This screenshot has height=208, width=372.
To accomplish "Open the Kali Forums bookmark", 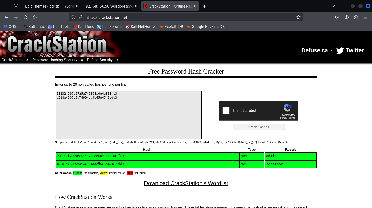I will (110, 27).
